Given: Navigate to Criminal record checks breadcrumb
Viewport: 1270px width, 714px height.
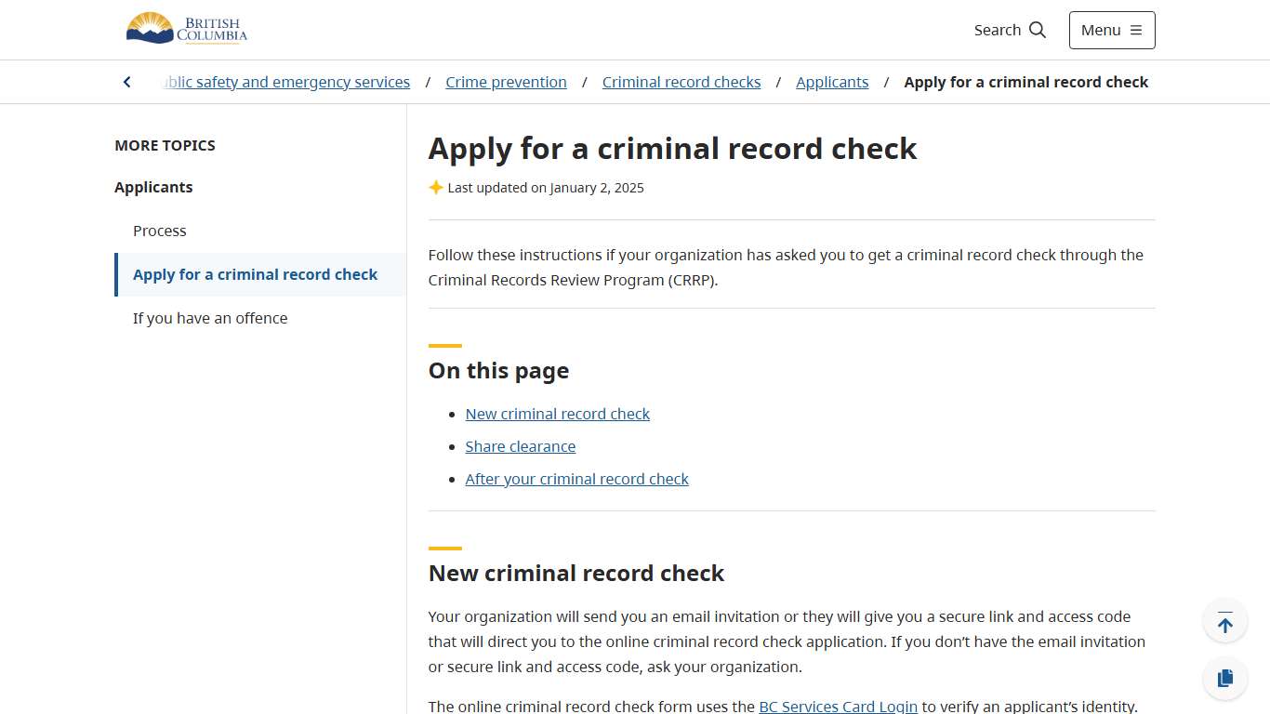Looking at the screenshot, I should 681,82.
